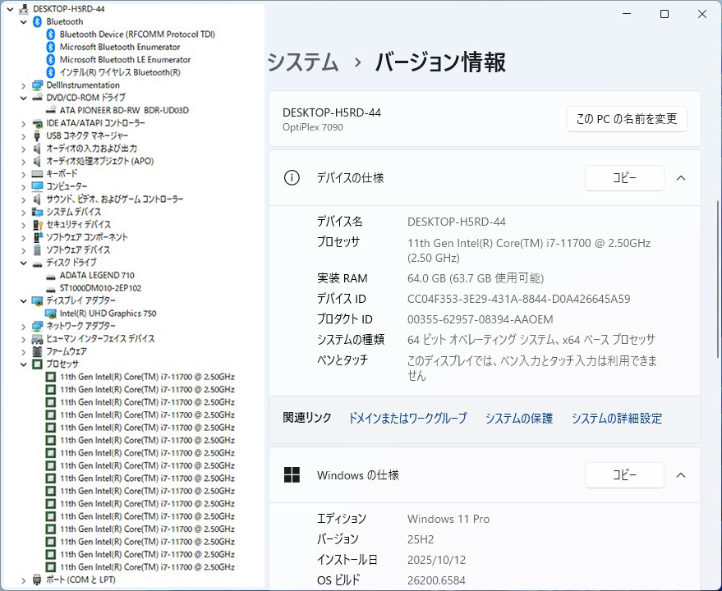The image size is (722, 591).
Task: Collapse the デバイスの仕様 section chevron
Action: point(681,178)
